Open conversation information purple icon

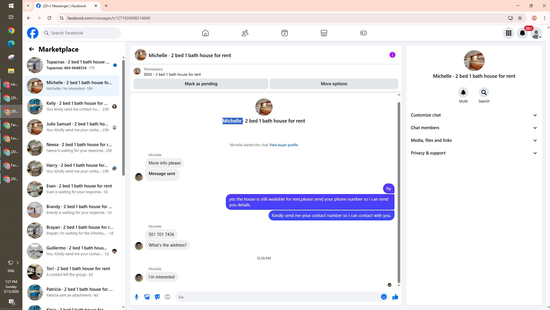tap(392, 55)
